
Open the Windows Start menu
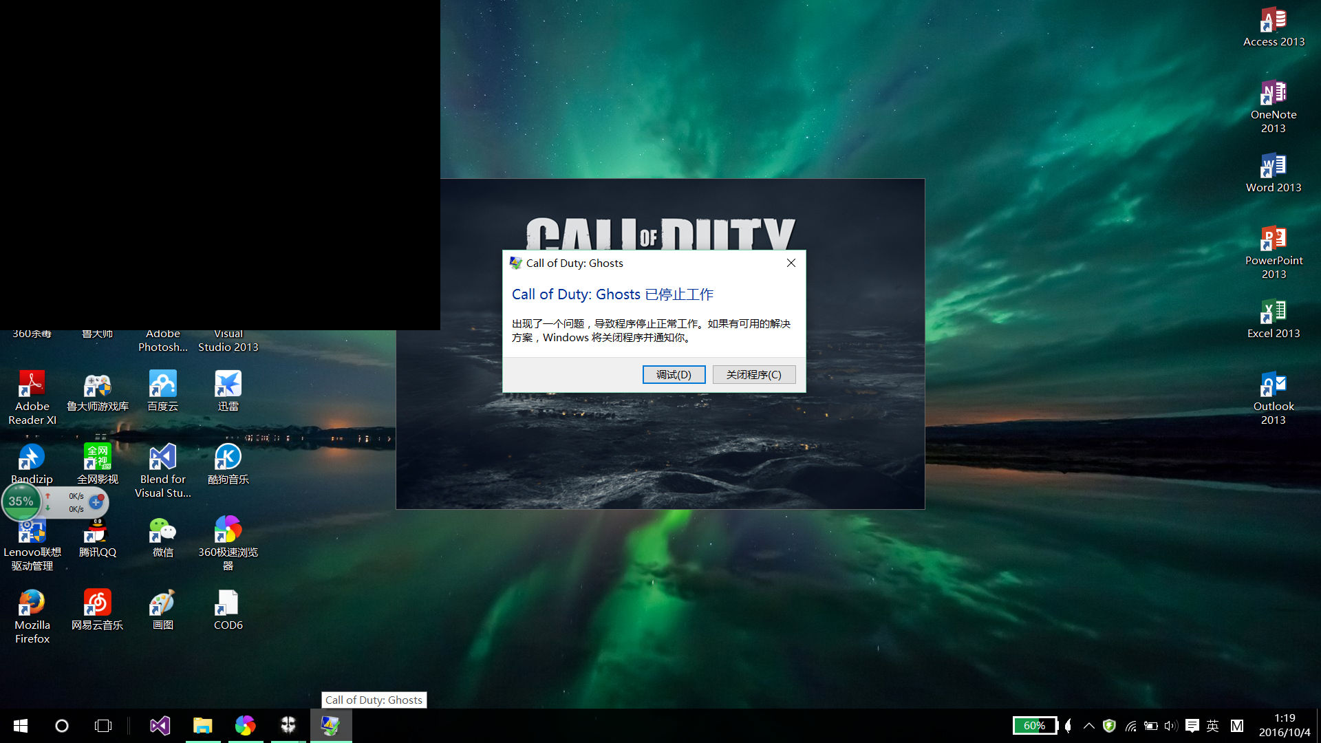point(21,726)
